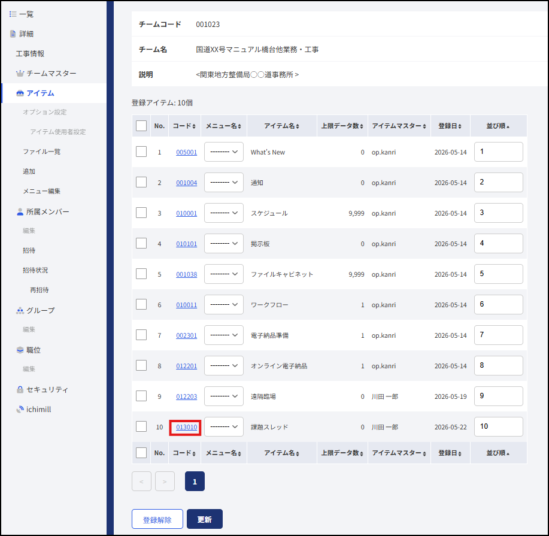Open menu name dropdown for What's New

point(224,152)
